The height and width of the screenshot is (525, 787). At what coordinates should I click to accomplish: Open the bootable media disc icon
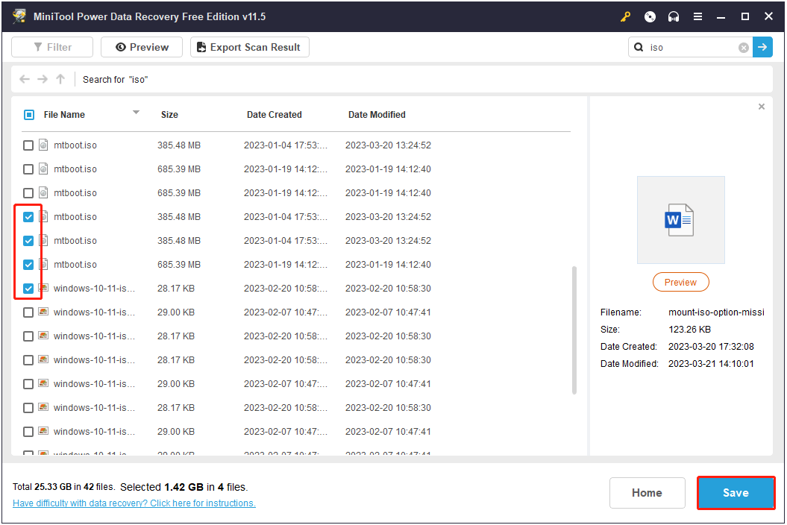point(650,16)
